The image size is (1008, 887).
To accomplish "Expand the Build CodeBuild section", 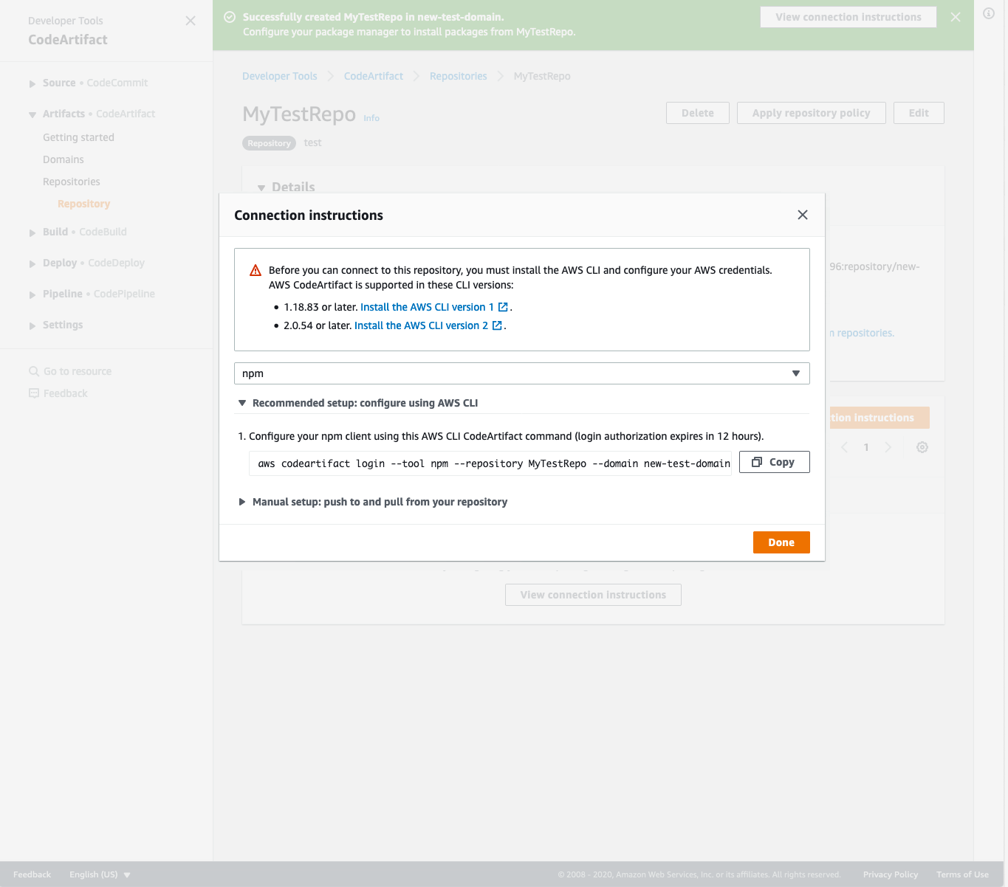I will point(32,232).
